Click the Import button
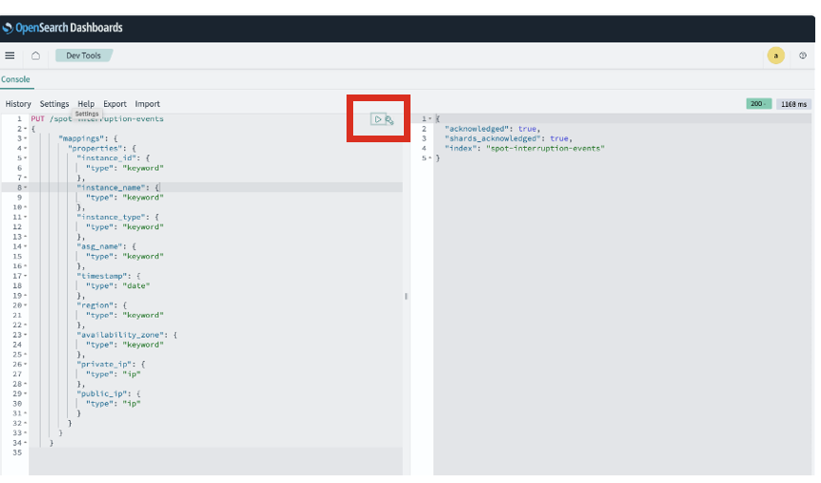 [147, 104]
